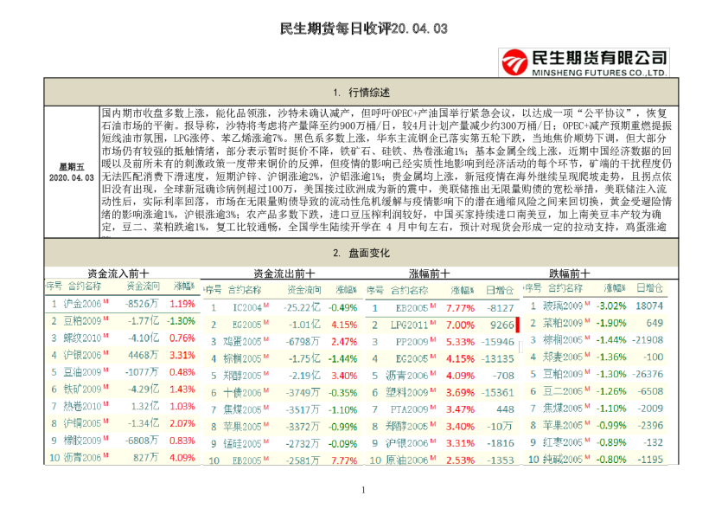Click the 日增仓 column header under 跌幅前十

[x=650, y=287]
